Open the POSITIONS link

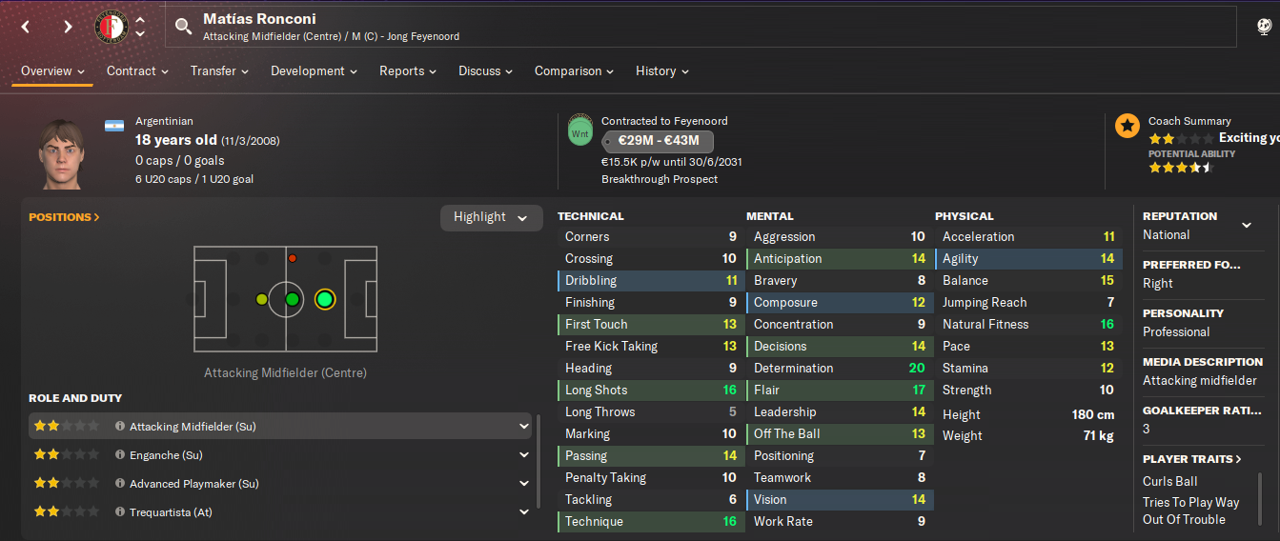point(65,217)
